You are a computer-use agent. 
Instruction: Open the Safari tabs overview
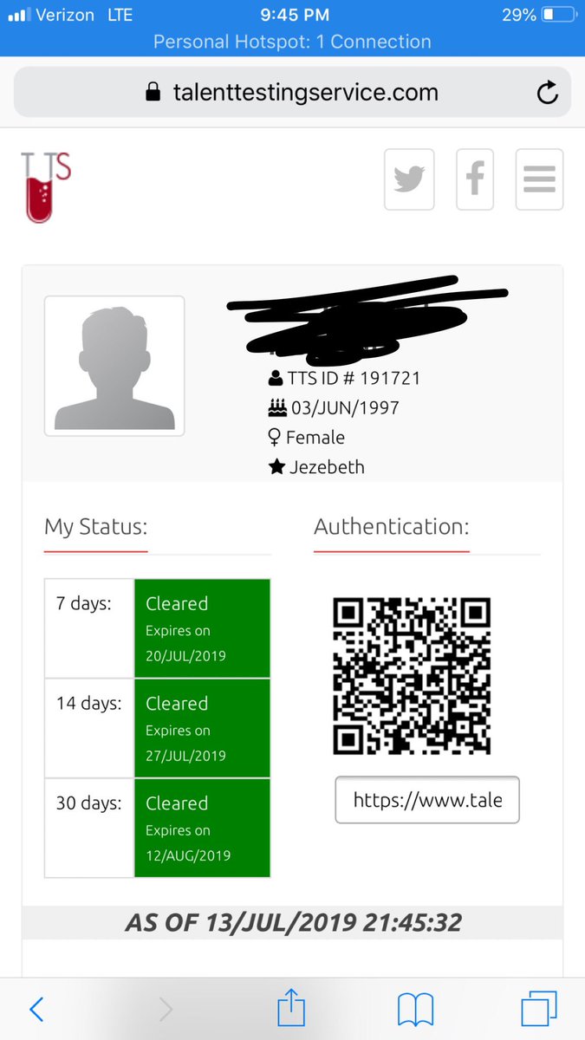[538, 1009]
